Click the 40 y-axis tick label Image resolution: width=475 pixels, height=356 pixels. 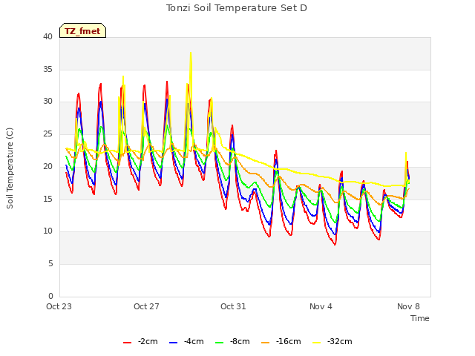[x=47, y=36]
